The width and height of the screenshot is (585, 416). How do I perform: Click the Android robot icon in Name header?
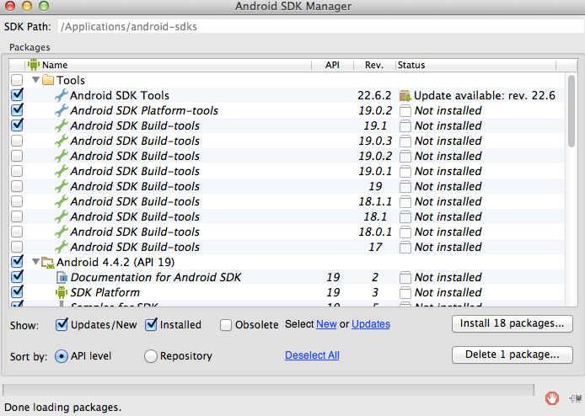click(34, 65)
